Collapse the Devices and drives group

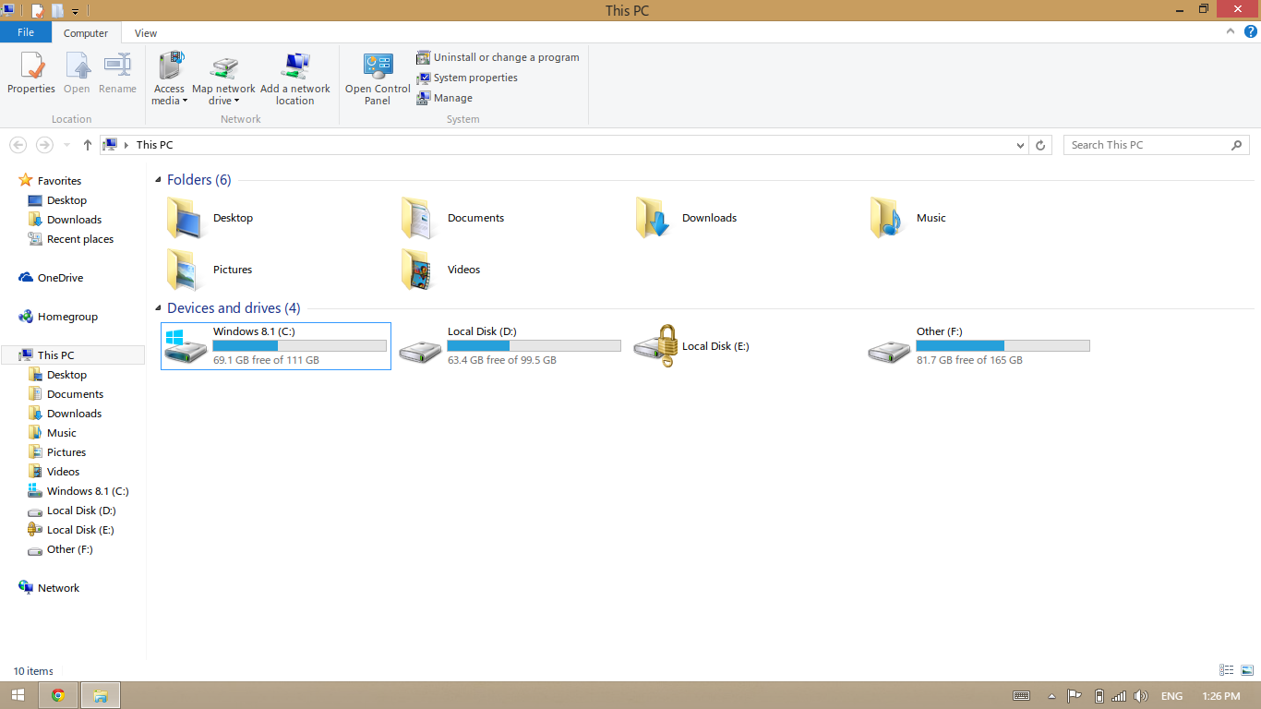pyautogui.click(x=158, y=308)
